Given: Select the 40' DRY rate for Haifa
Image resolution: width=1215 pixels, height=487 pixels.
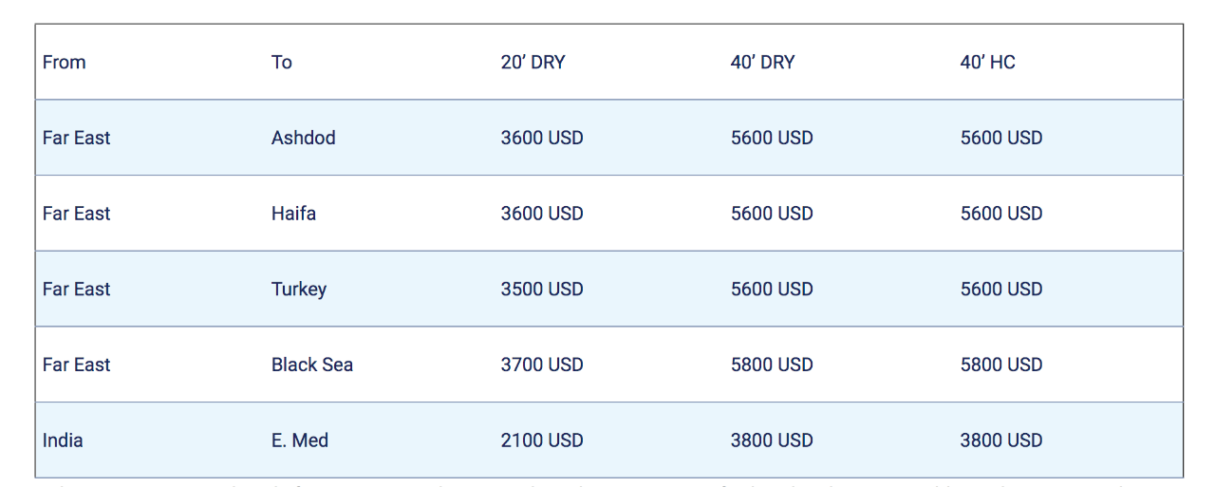Looking at the screenshot, I should coord(772,214).
